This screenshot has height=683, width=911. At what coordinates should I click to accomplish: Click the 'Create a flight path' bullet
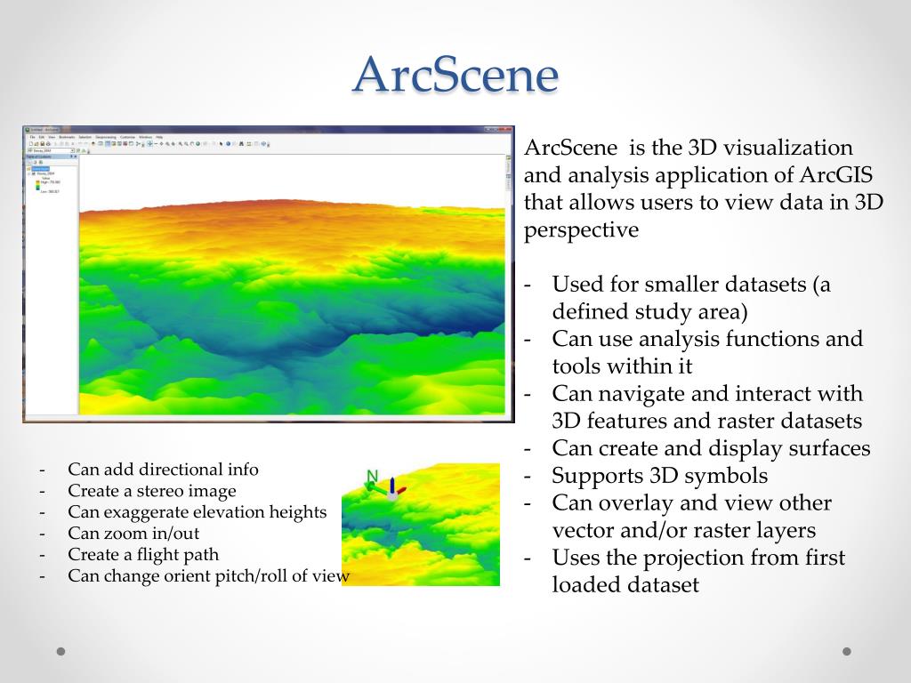[143, 555]
